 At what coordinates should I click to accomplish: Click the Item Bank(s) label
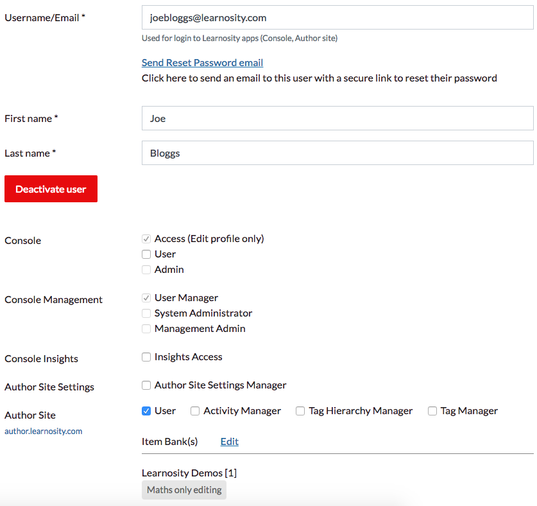170,442
